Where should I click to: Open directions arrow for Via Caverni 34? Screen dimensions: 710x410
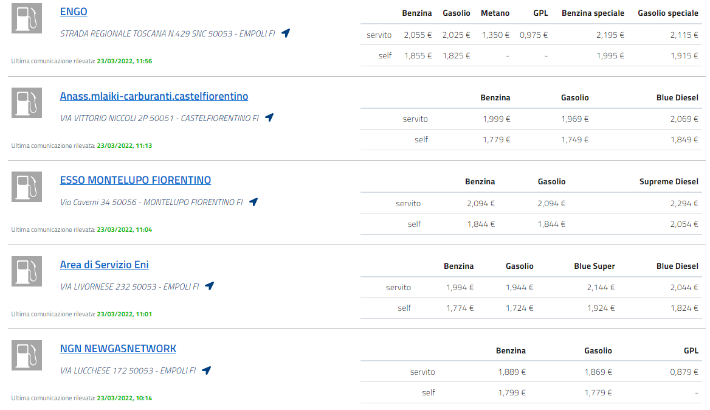[x=253, y=202]
